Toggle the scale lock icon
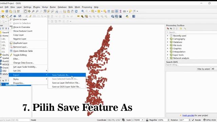This screenshot has width=217, height=122. tap(147, 120)
